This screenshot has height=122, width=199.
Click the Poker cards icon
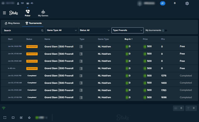(28, 12)
